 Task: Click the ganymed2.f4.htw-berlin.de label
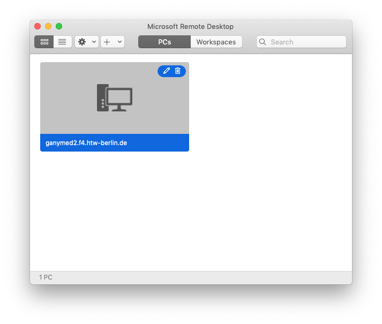click(86, 143)
